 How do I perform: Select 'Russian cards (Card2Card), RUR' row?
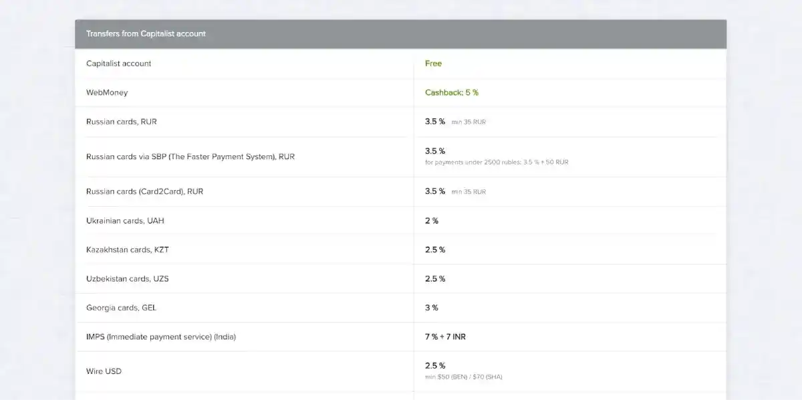tap(144, 191)
